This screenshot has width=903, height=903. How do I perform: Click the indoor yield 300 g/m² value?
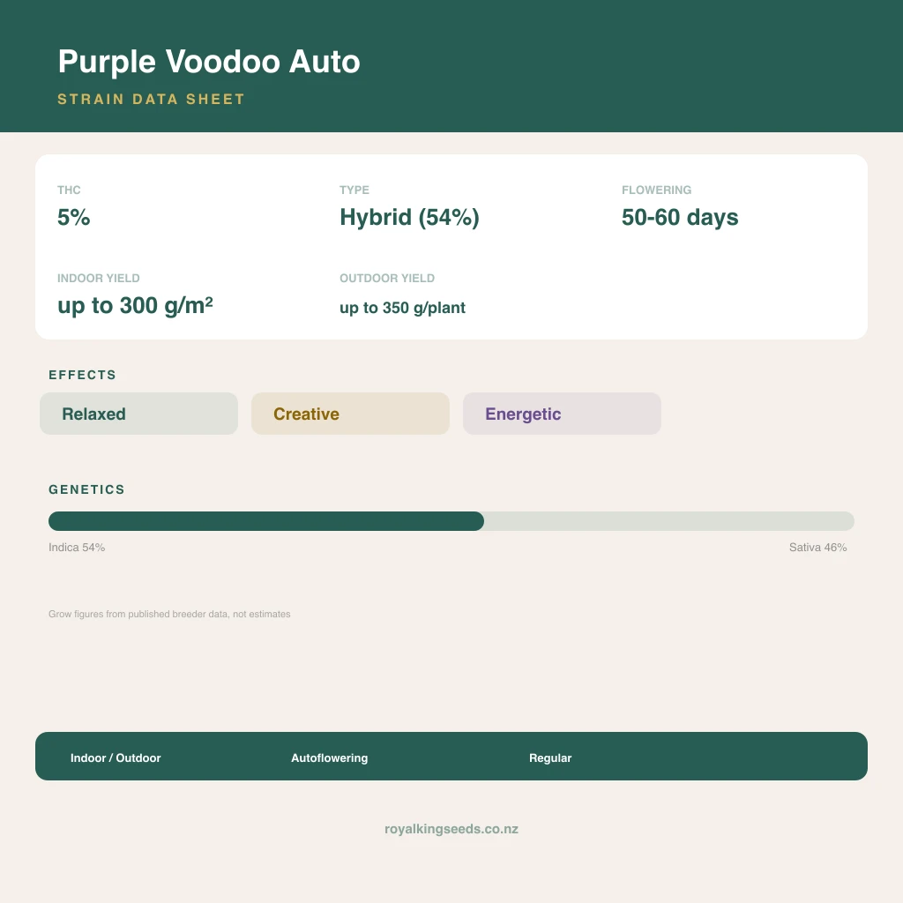(x=135, y=306)
